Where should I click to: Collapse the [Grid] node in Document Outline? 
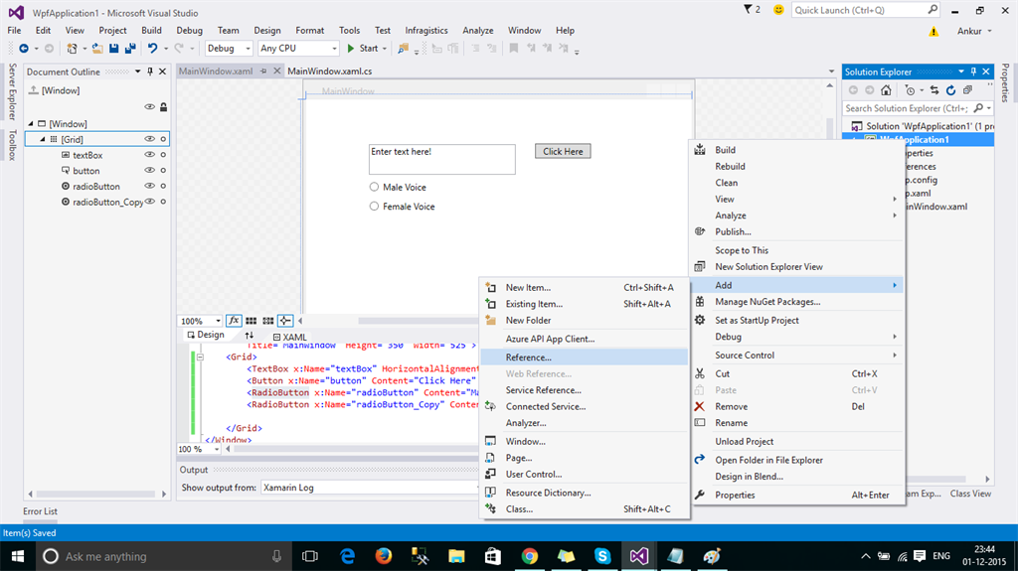click(42, 140)
